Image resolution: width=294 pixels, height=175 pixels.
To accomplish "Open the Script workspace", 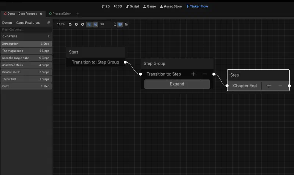I will pos(133,6).
